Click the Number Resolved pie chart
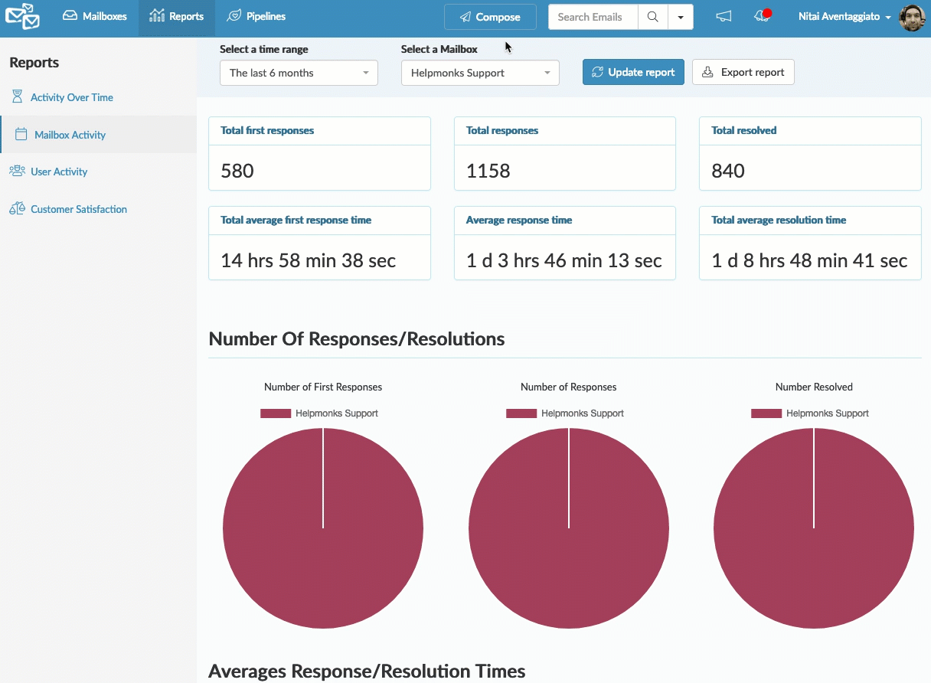Screen dimensions: 931x683 (814, 528)
